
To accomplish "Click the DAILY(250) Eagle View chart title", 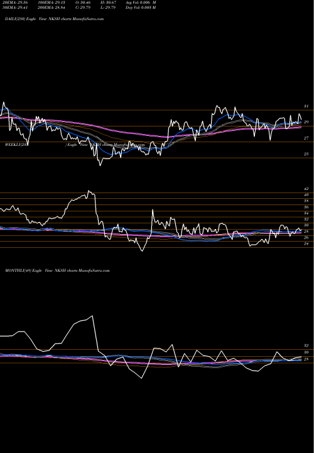I will pos(54,19).
